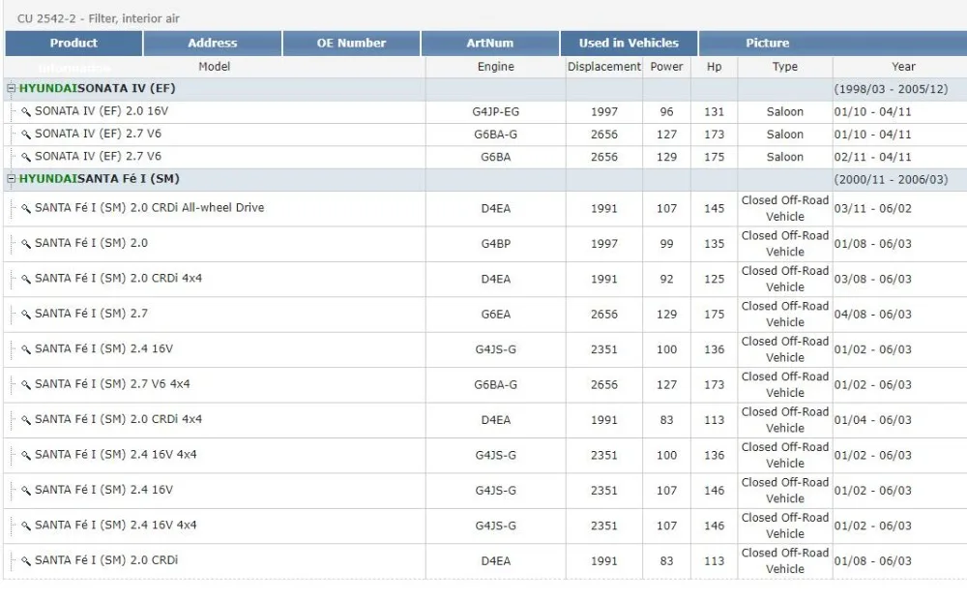This screenshot has height=602, width=967.
Task: Click magnifier icon for 2.4 16V 136 Hp row
Action: [x=26, y=348]
